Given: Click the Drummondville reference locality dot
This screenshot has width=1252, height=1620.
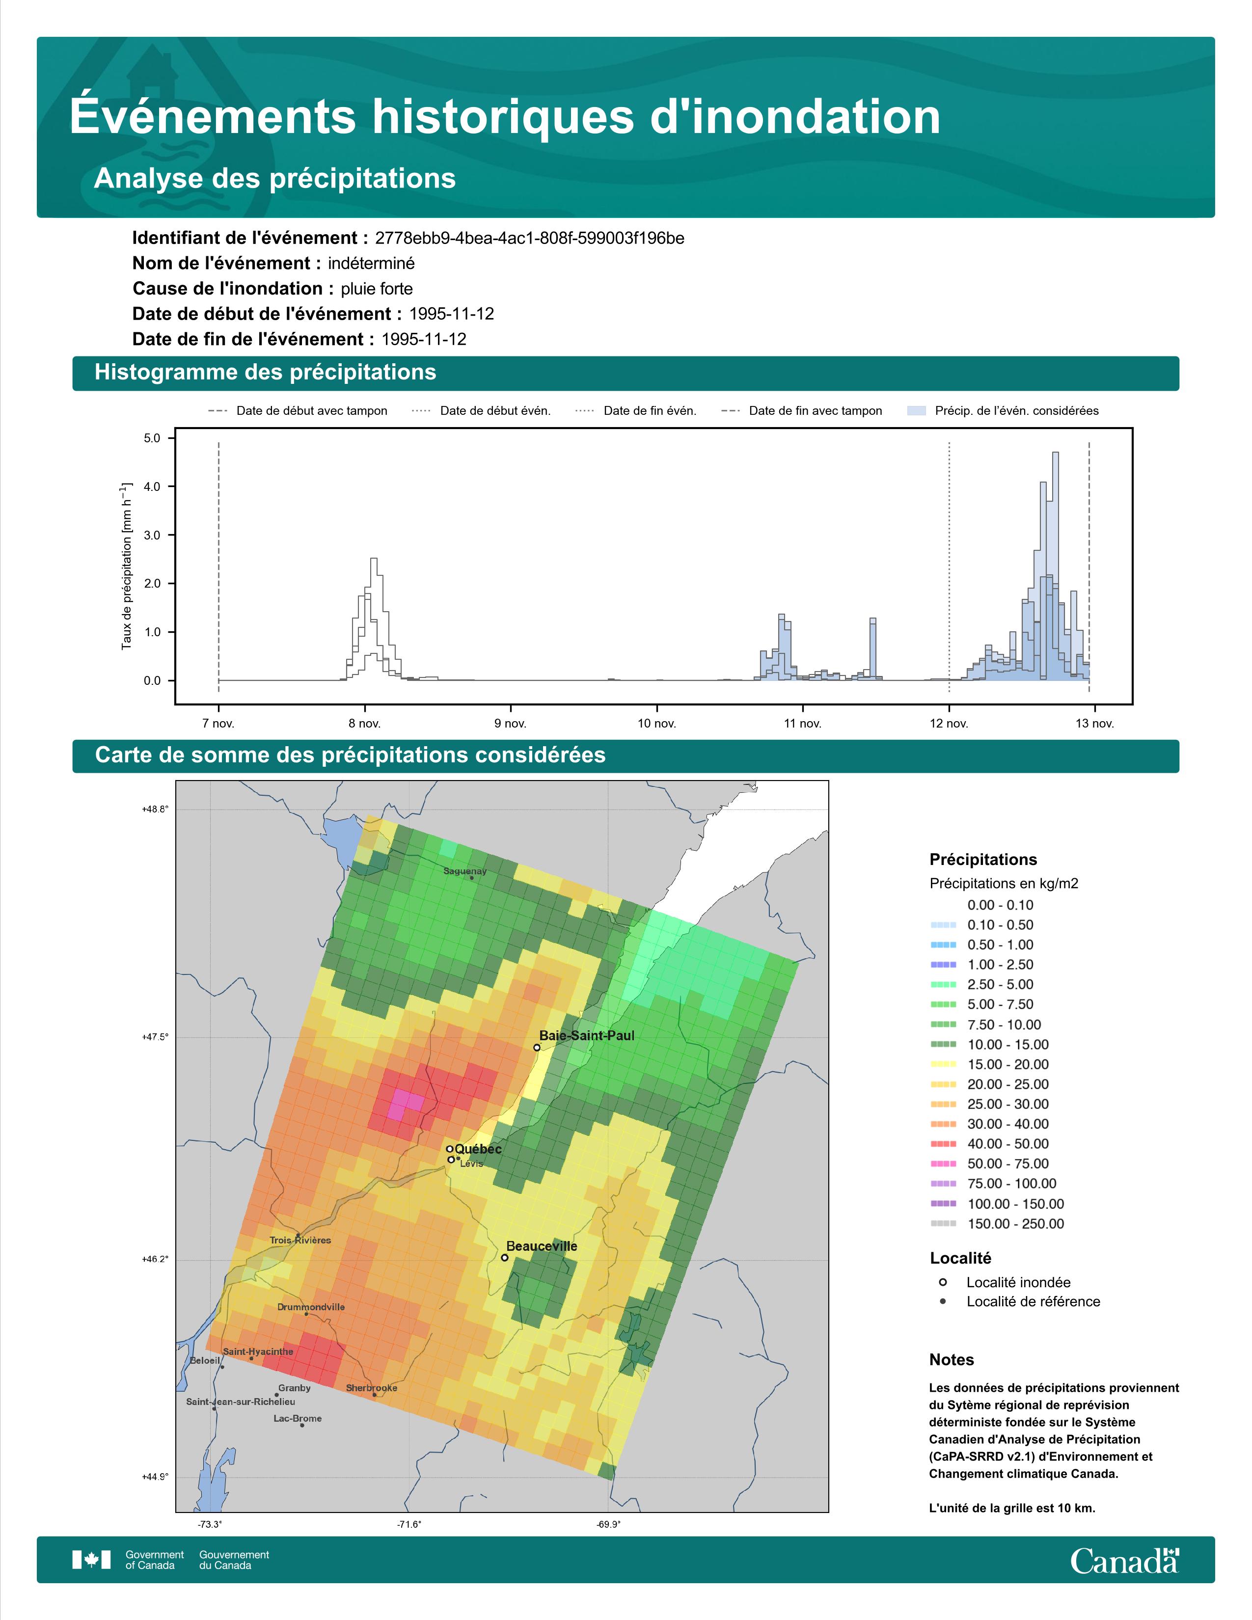Looking at the screenshot, I should tap(306, 1314).
